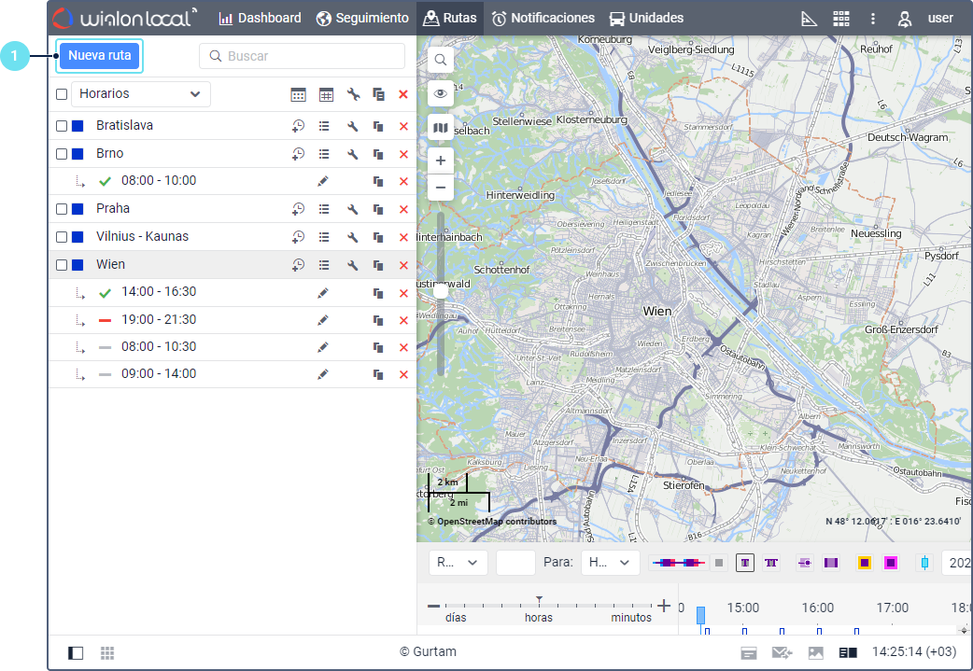This screenshot has height=671, width=973.
Task: Tick the Wien route checkbox
Action: [62, 265]
